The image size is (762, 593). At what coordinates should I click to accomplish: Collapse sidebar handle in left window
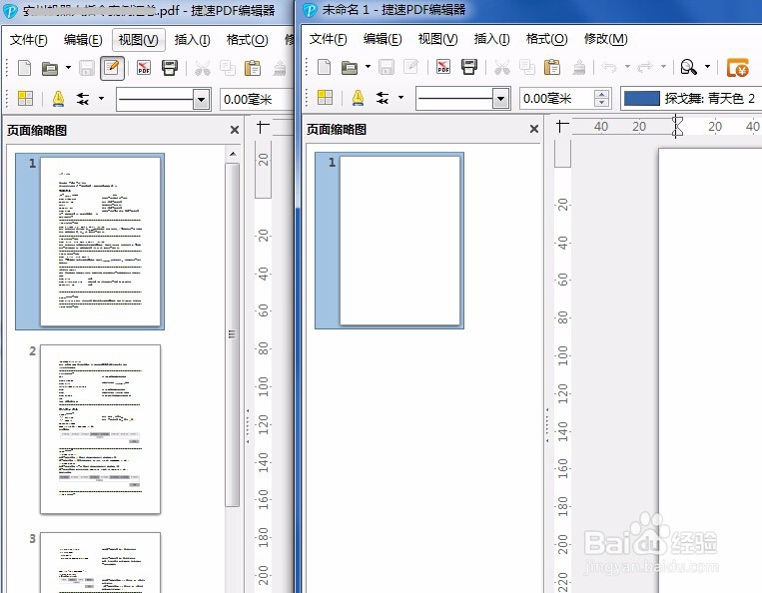[x=248, y=426]
